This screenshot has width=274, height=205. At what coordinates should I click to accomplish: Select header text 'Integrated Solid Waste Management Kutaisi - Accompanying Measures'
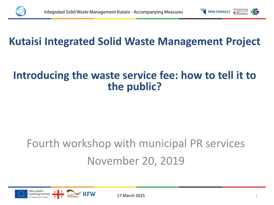tap(113, 12)
